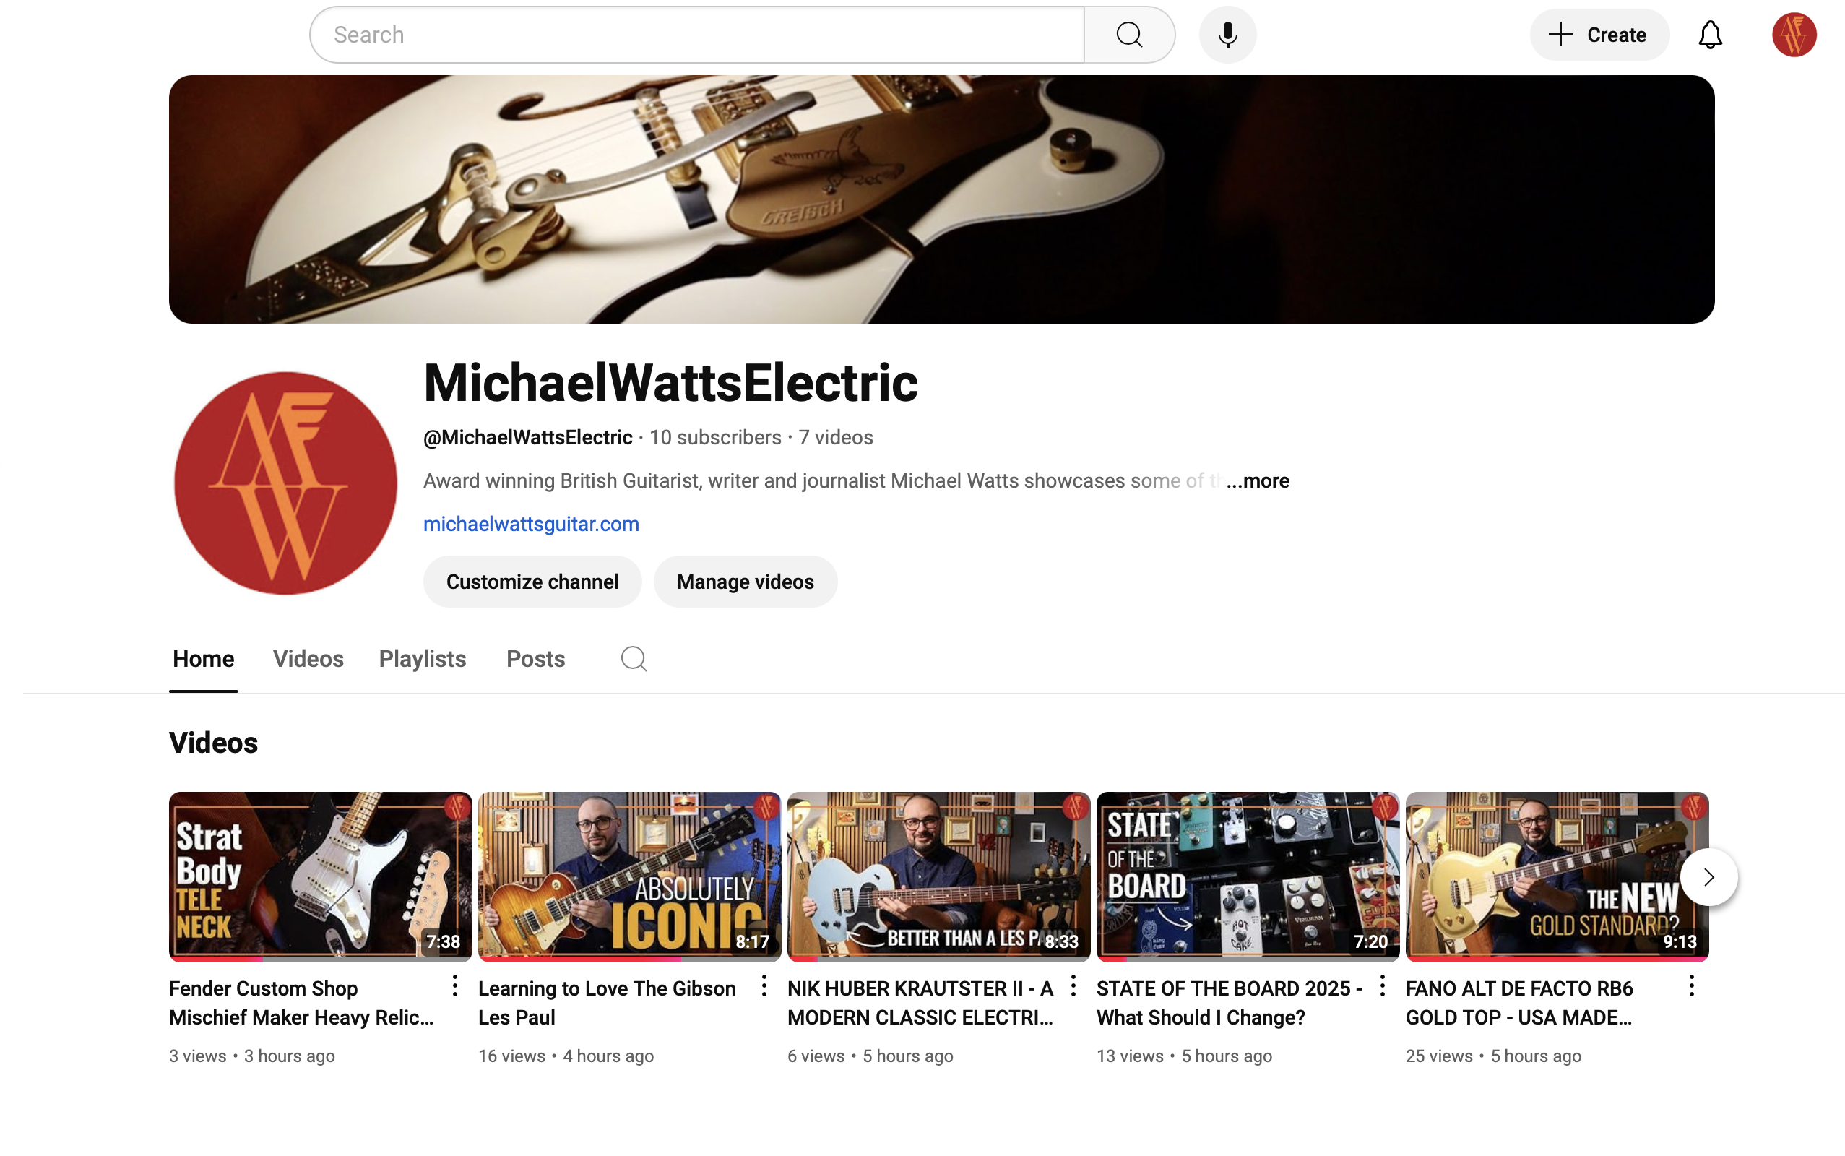Screen dimensions: 1845x1156
Task: Open Strat Body Tele Neck video thumbnail
Action: [x=320, y=876]
